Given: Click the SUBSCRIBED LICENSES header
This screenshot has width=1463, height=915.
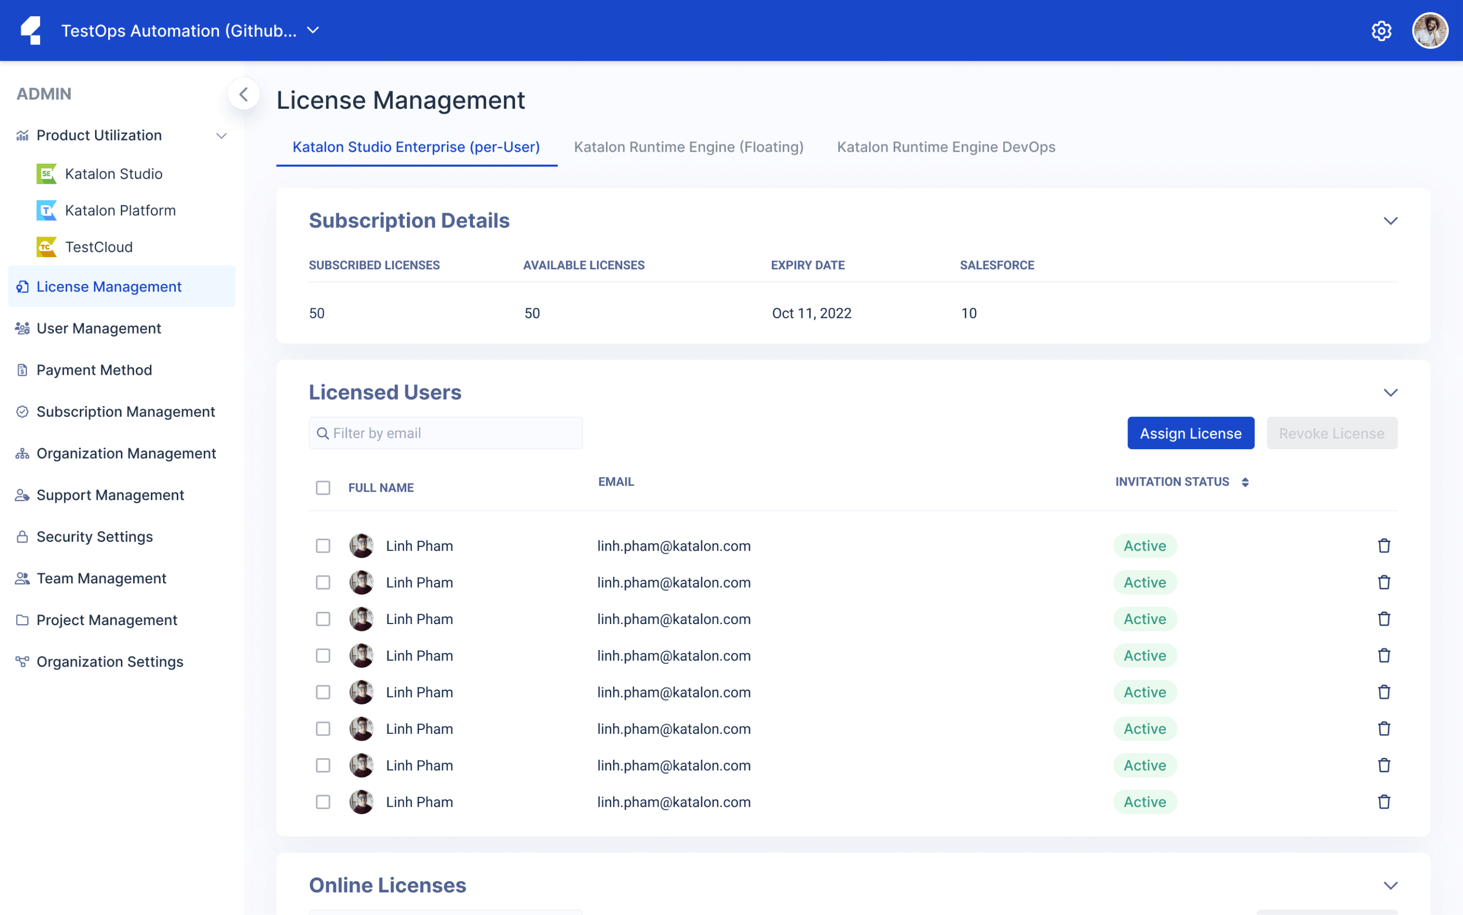Looking at the screenshot, I should click(x=375, y=265).
